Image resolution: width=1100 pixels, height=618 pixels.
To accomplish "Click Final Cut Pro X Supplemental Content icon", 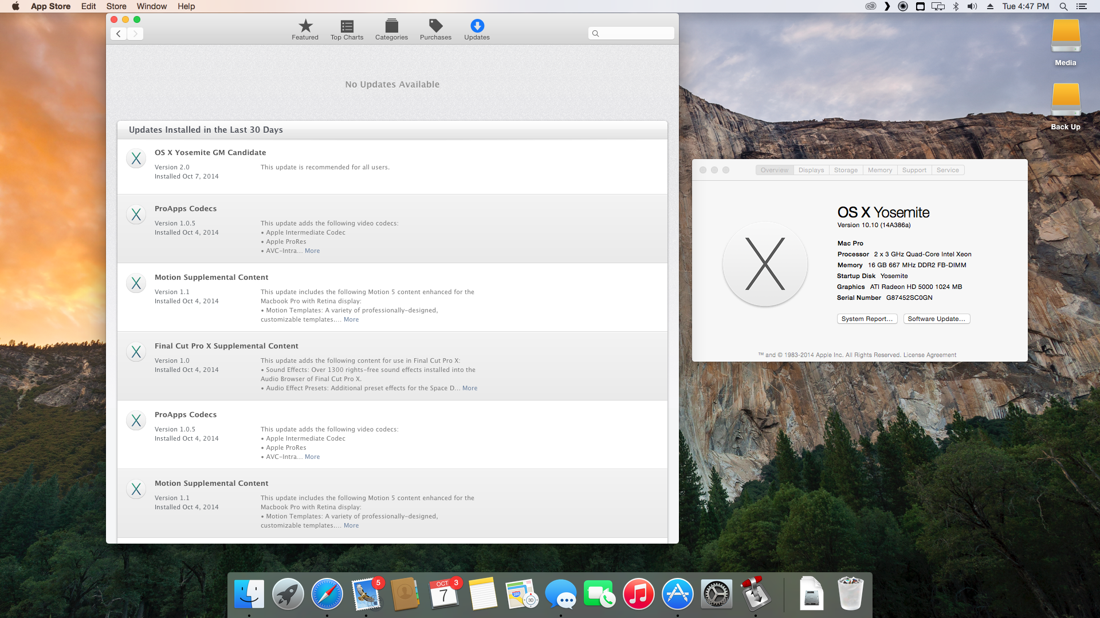I will 136,352.
